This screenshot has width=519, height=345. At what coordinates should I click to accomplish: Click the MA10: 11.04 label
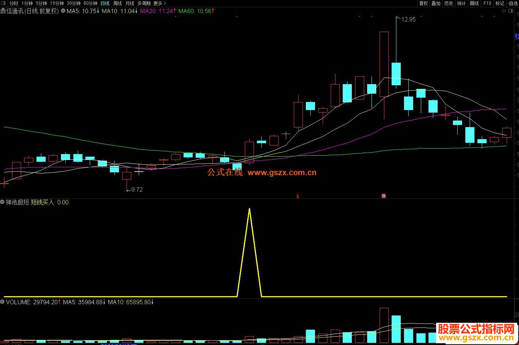(x=120, y=11)
